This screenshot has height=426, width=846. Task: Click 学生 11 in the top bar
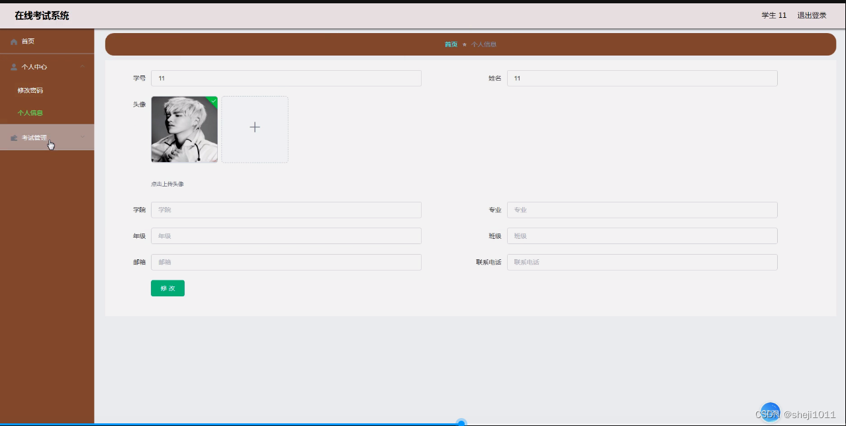773,15
